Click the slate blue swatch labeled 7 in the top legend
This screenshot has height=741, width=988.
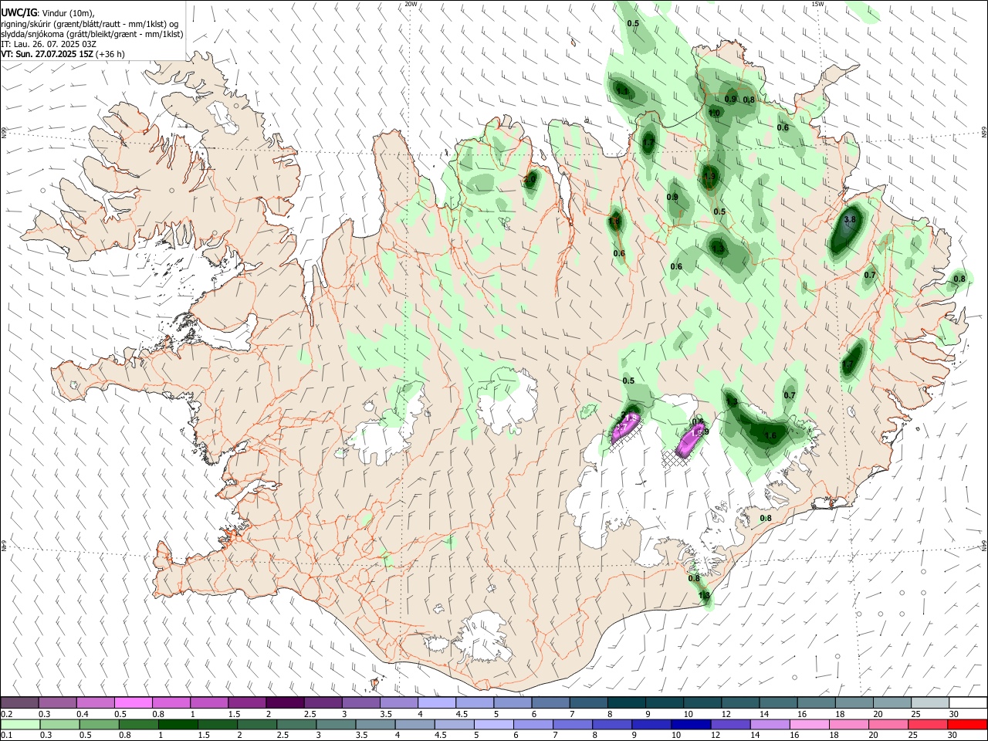point(588,703)
